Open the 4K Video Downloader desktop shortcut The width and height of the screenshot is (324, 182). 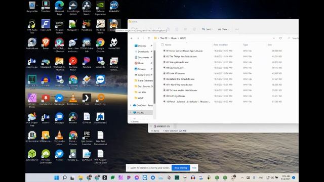pos(46,156)
